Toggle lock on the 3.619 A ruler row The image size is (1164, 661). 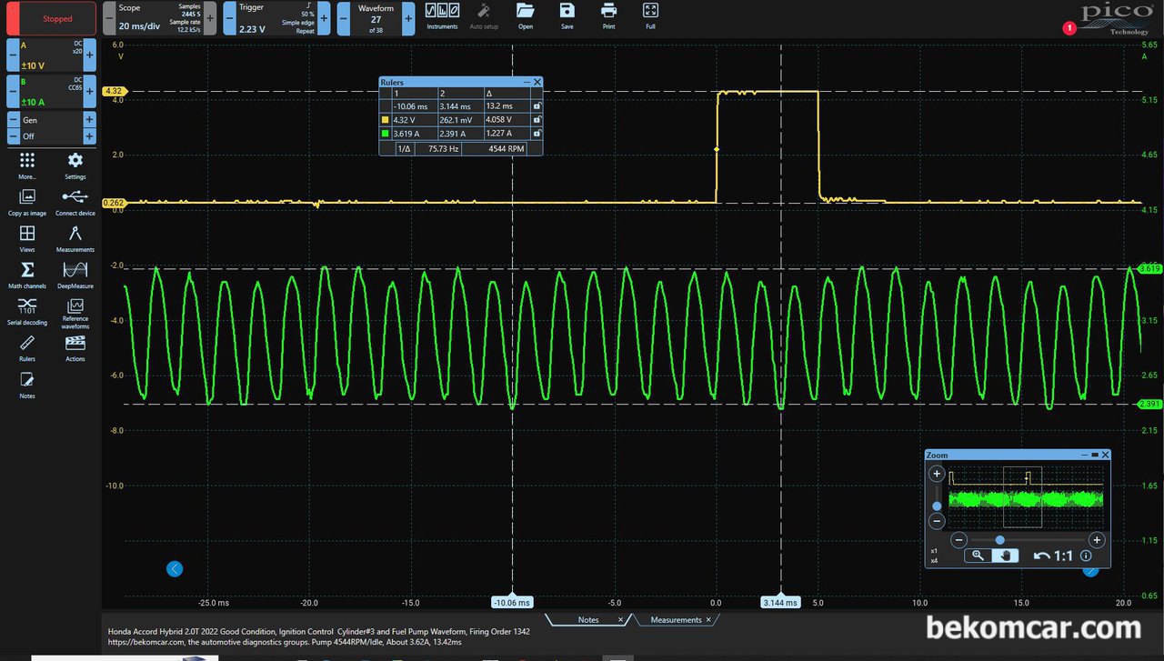pyautogui.click(x=537, y=133)
